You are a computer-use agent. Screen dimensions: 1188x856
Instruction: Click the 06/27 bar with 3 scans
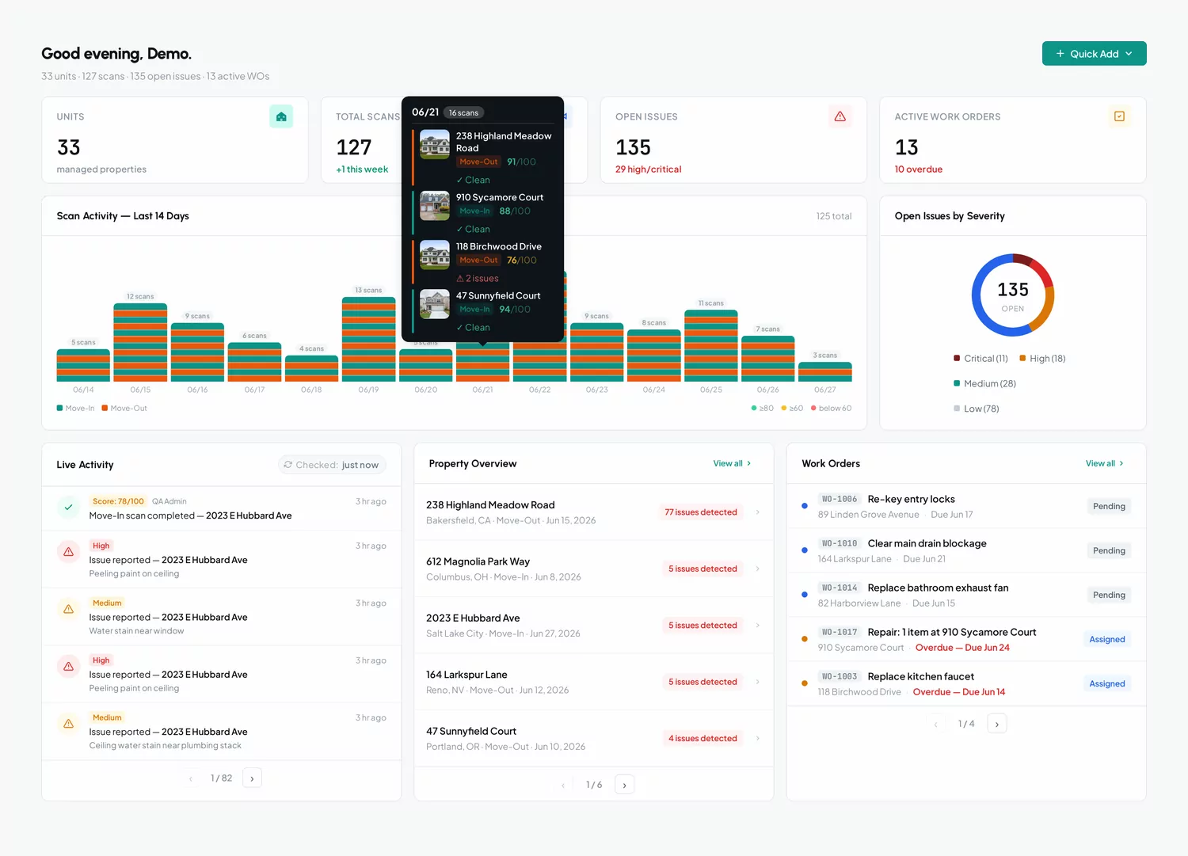pyautogui.click(x=825, y=371)
